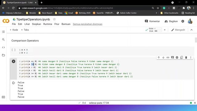Open the Lihat menu

click(x=27, y=24)
